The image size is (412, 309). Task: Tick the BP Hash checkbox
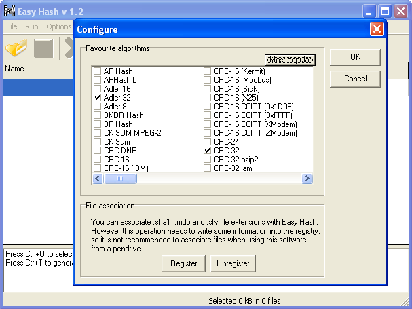pos(98,124)
